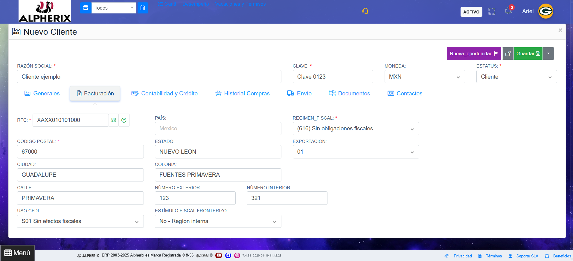Click the unlock icon beside Guardar
The width and height of the screenshot is (573, 261).
pyautogui.click(x=508, y=54)
